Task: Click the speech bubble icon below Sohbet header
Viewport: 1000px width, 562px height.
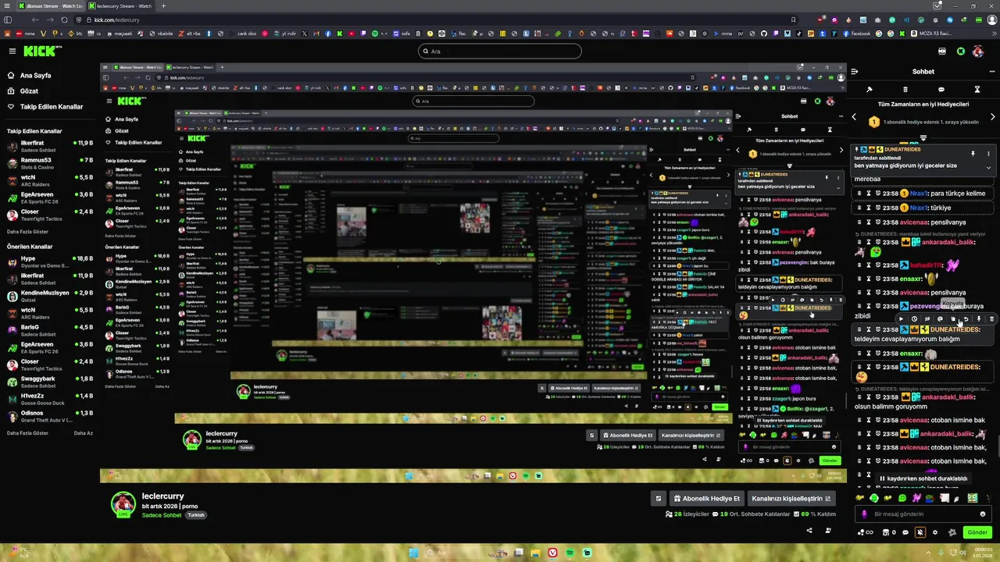Action: (941, 90)
